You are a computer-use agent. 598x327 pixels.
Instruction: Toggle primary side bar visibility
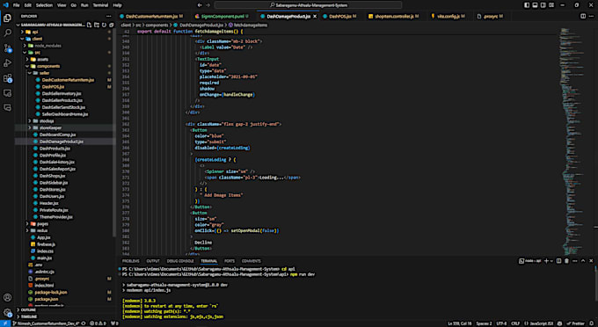[527, 5]
